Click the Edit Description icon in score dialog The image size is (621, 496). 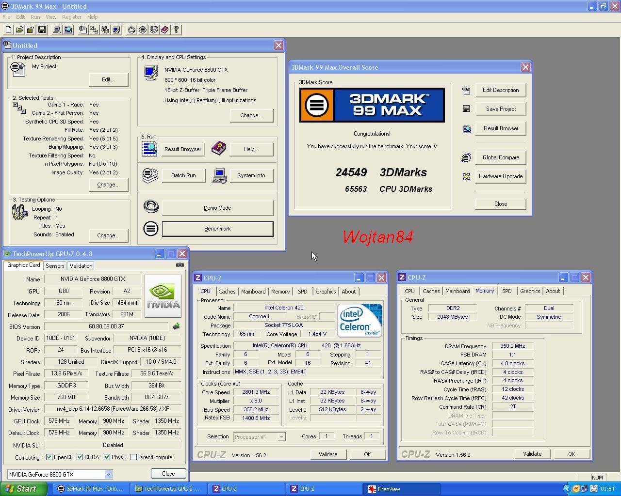466,90
